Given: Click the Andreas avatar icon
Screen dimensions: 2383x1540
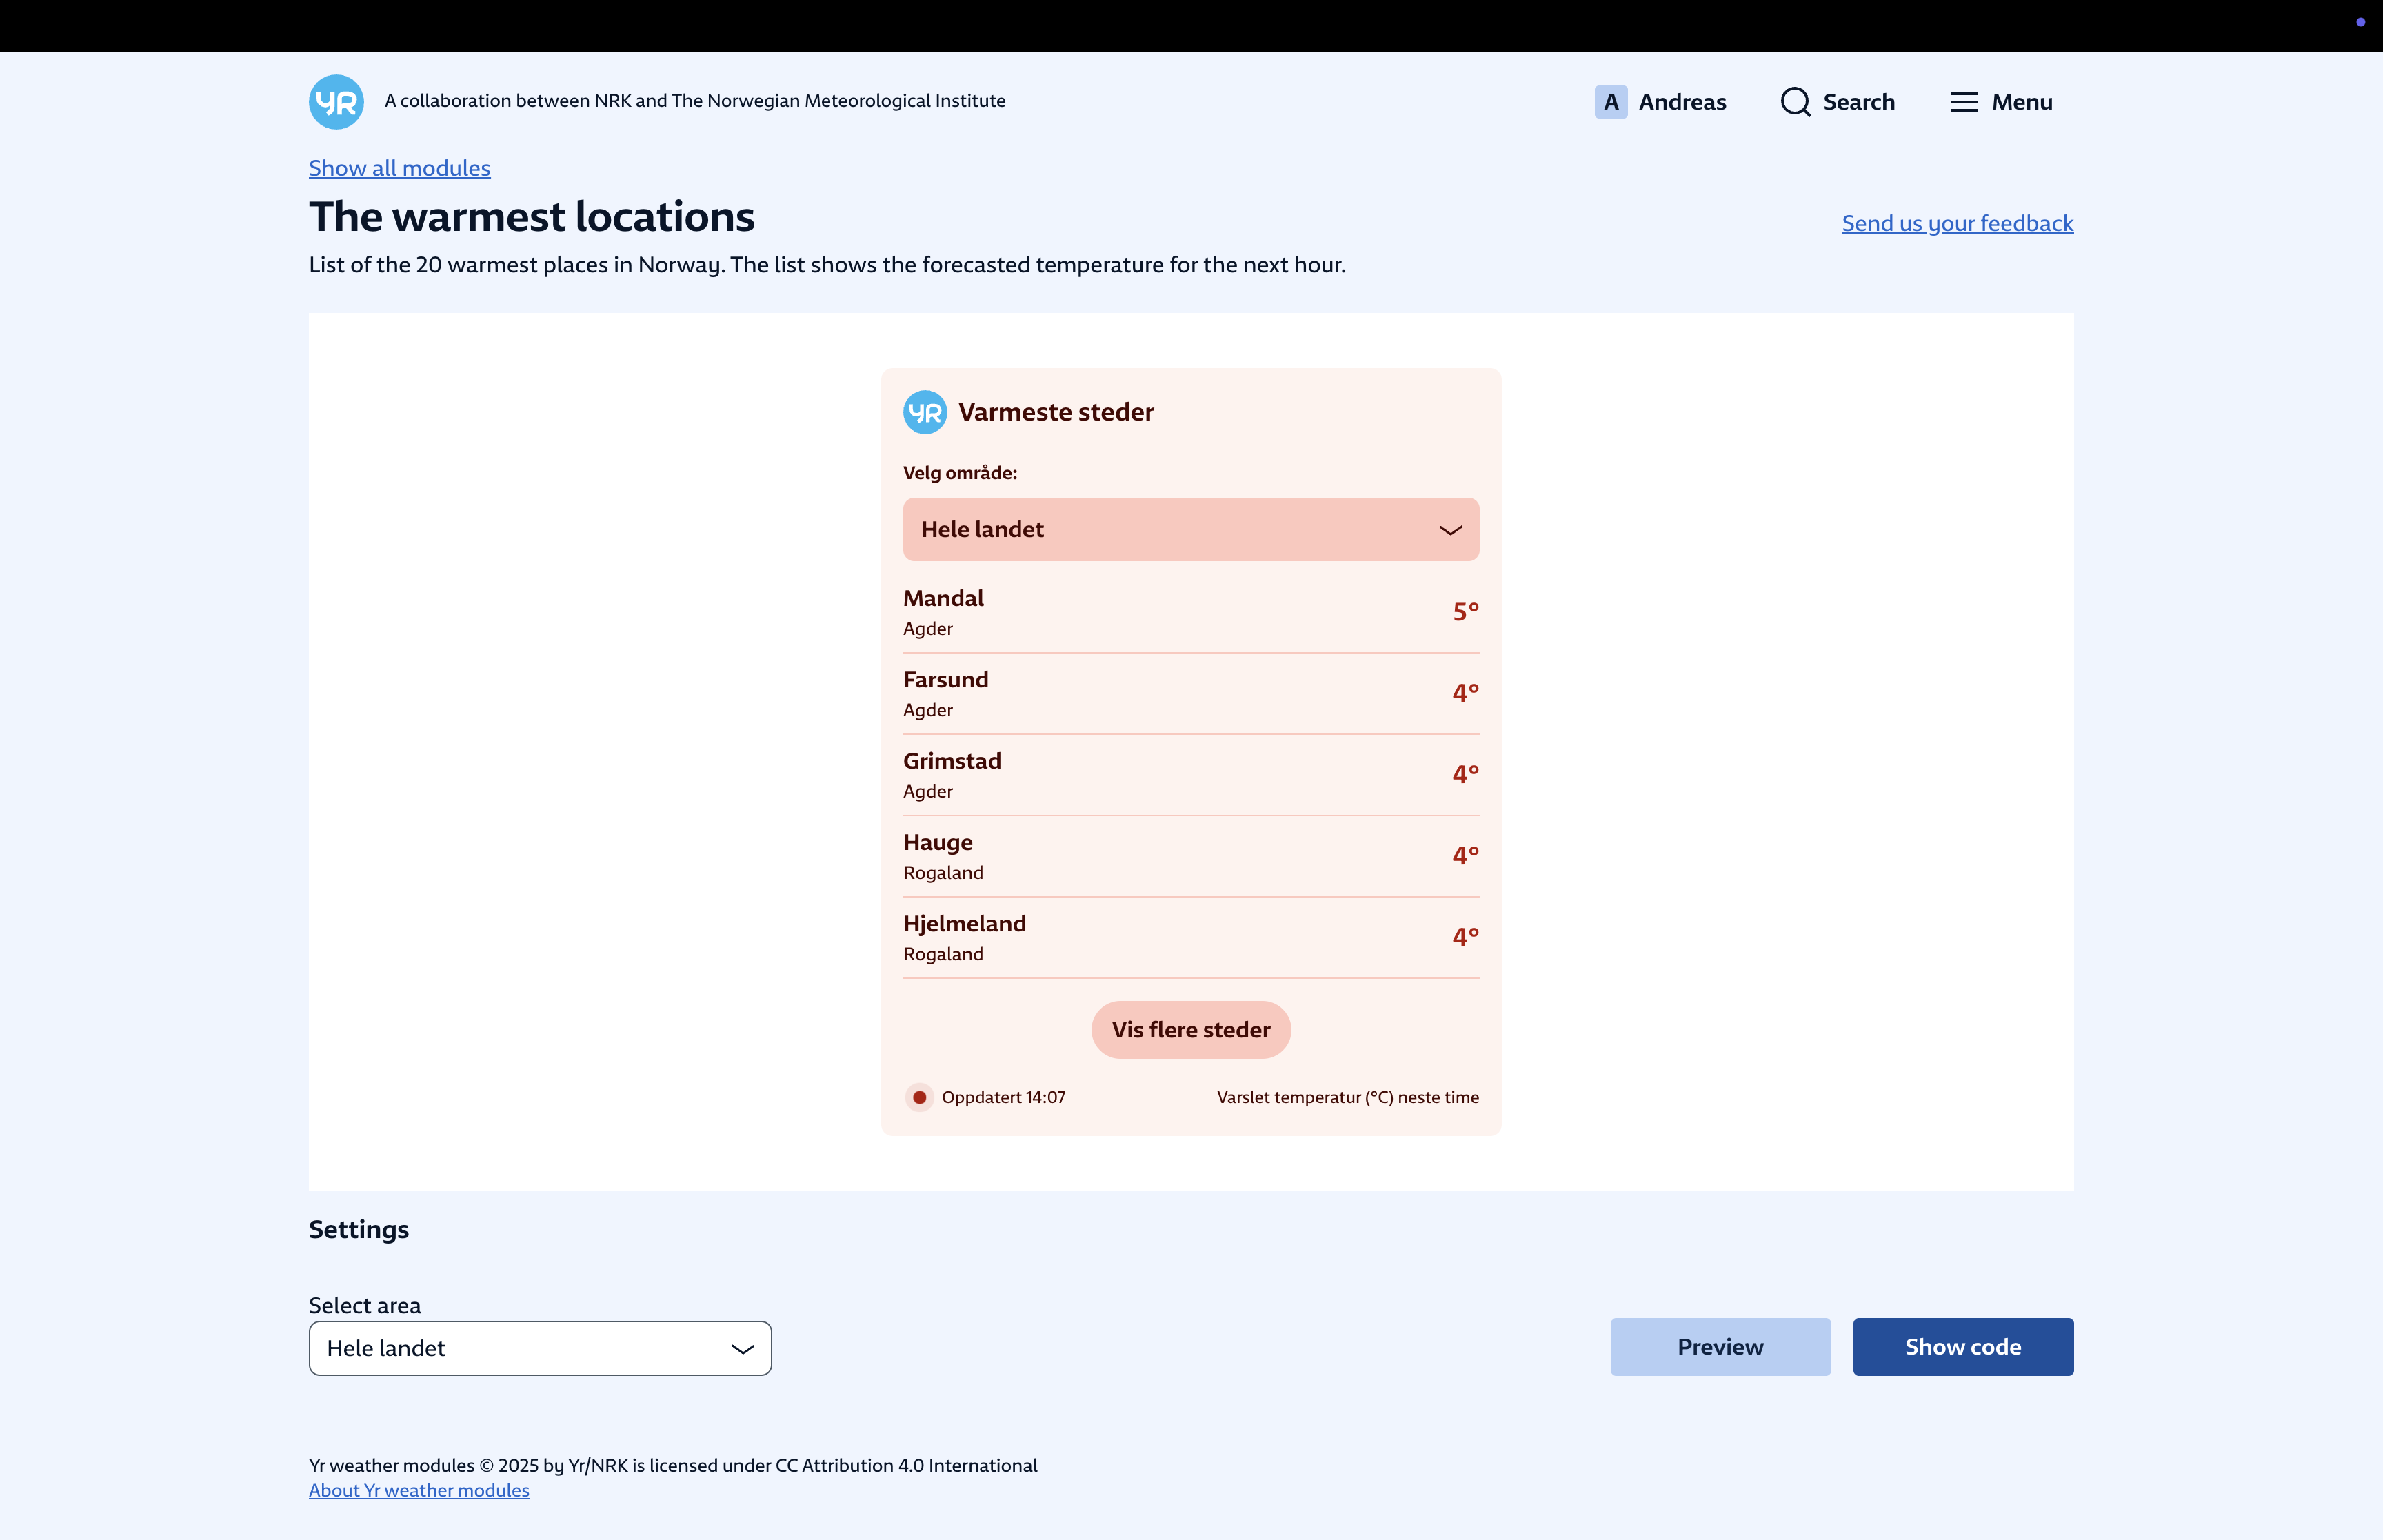Looking at the screenshot, I should click(x=1610, y=102).
